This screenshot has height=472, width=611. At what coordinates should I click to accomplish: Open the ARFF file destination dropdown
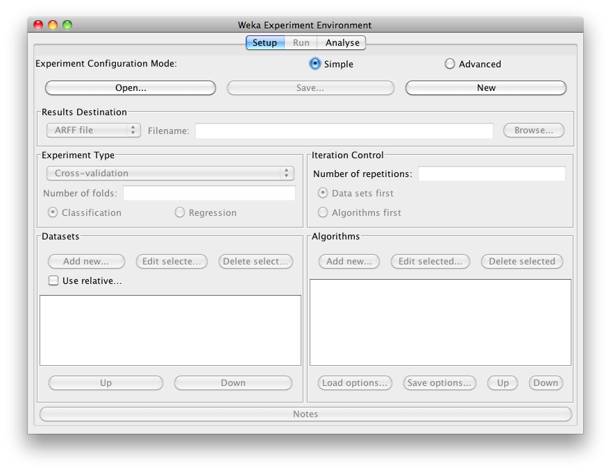tap(94, 130)
